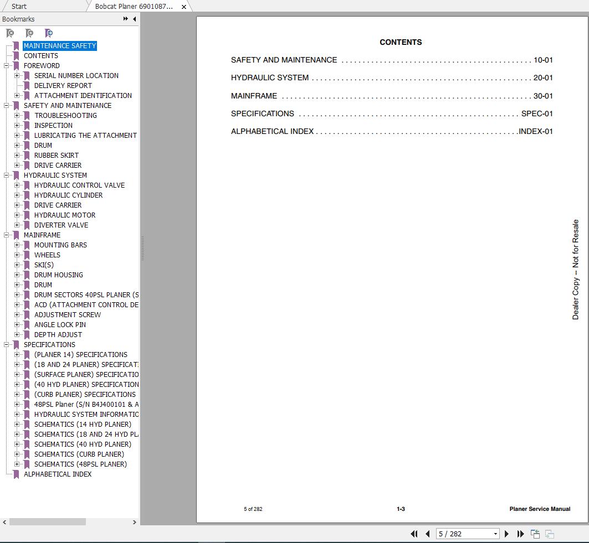Collapse the FOREWORD bookmark node

[x=7, y=66]
